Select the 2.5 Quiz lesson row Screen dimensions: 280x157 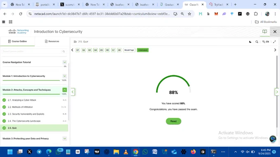tap(34, 128)
